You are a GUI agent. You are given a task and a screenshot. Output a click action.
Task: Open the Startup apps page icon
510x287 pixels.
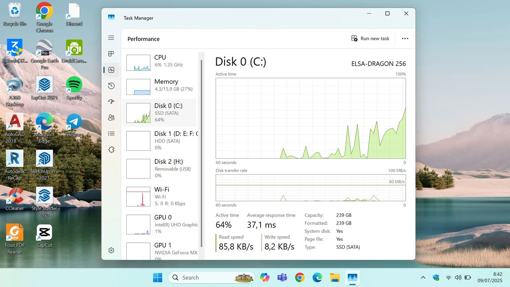(111, 102)
